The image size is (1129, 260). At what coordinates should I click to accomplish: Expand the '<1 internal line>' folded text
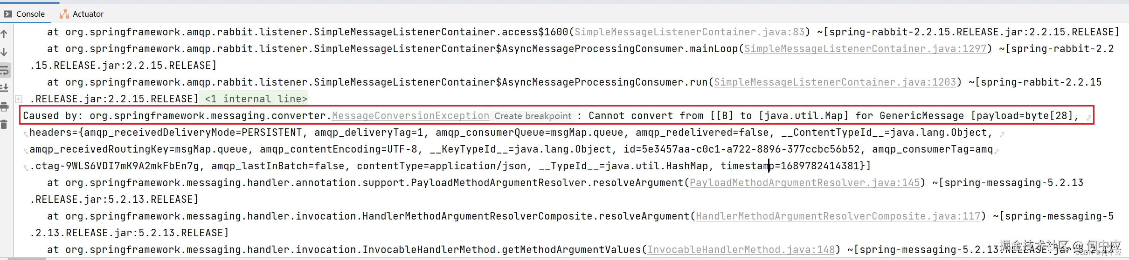256,99
